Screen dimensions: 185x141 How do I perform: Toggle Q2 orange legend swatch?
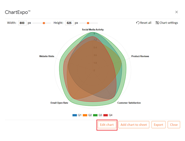tap(85, 115)
